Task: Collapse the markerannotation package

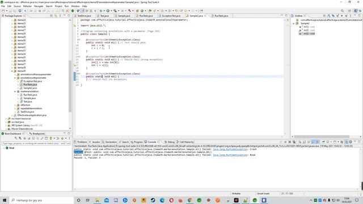Action: pyautogui.click(x=15, y=91)
